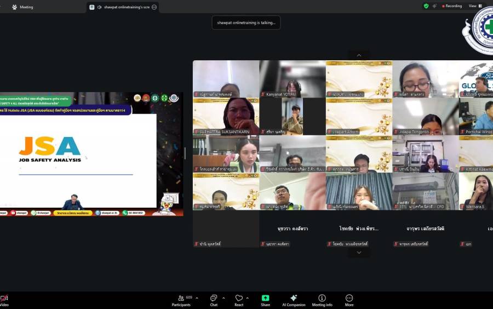Switch to shawpat onlinetraining's screen tab

tap(123, 7)
